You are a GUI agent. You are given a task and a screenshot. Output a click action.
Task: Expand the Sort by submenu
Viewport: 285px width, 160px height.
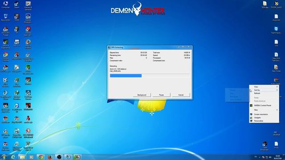pyautogui.click(x=264, y=90)
